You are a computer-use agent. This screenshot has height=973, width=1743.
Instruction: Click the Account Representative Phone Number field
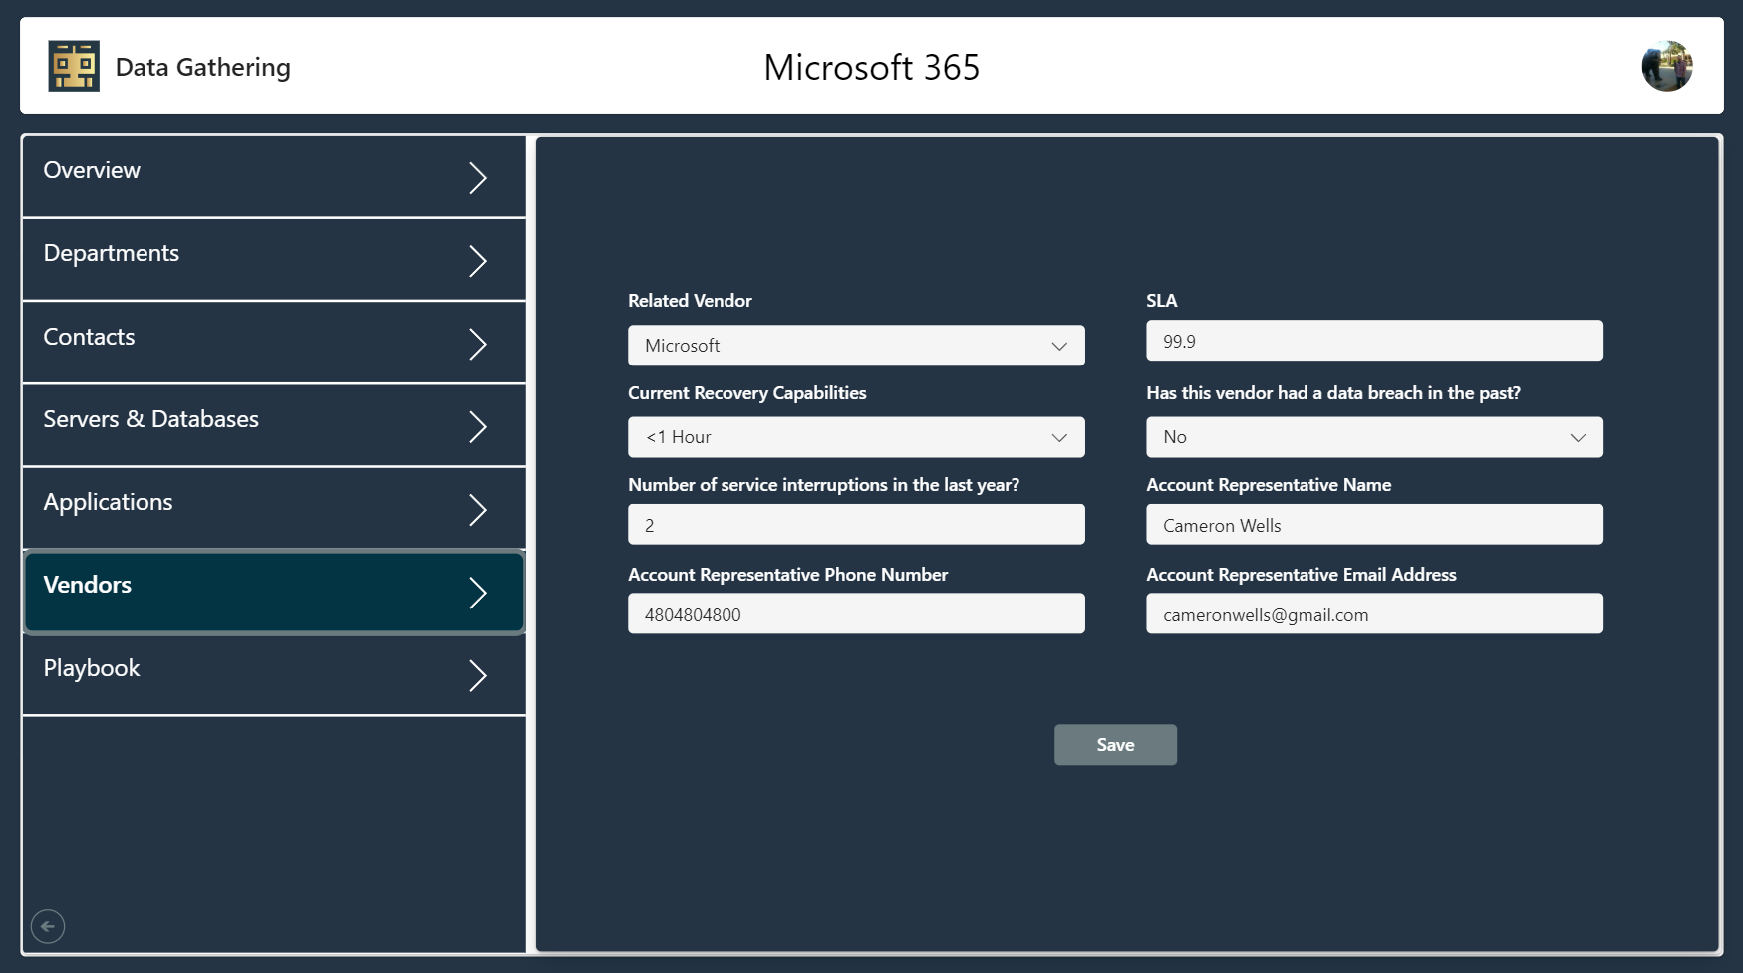click(x=856, y=613)
